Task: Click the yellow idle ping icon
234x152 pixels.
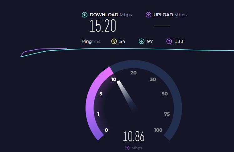Action: pyautogui.click(x=114, y=41)
